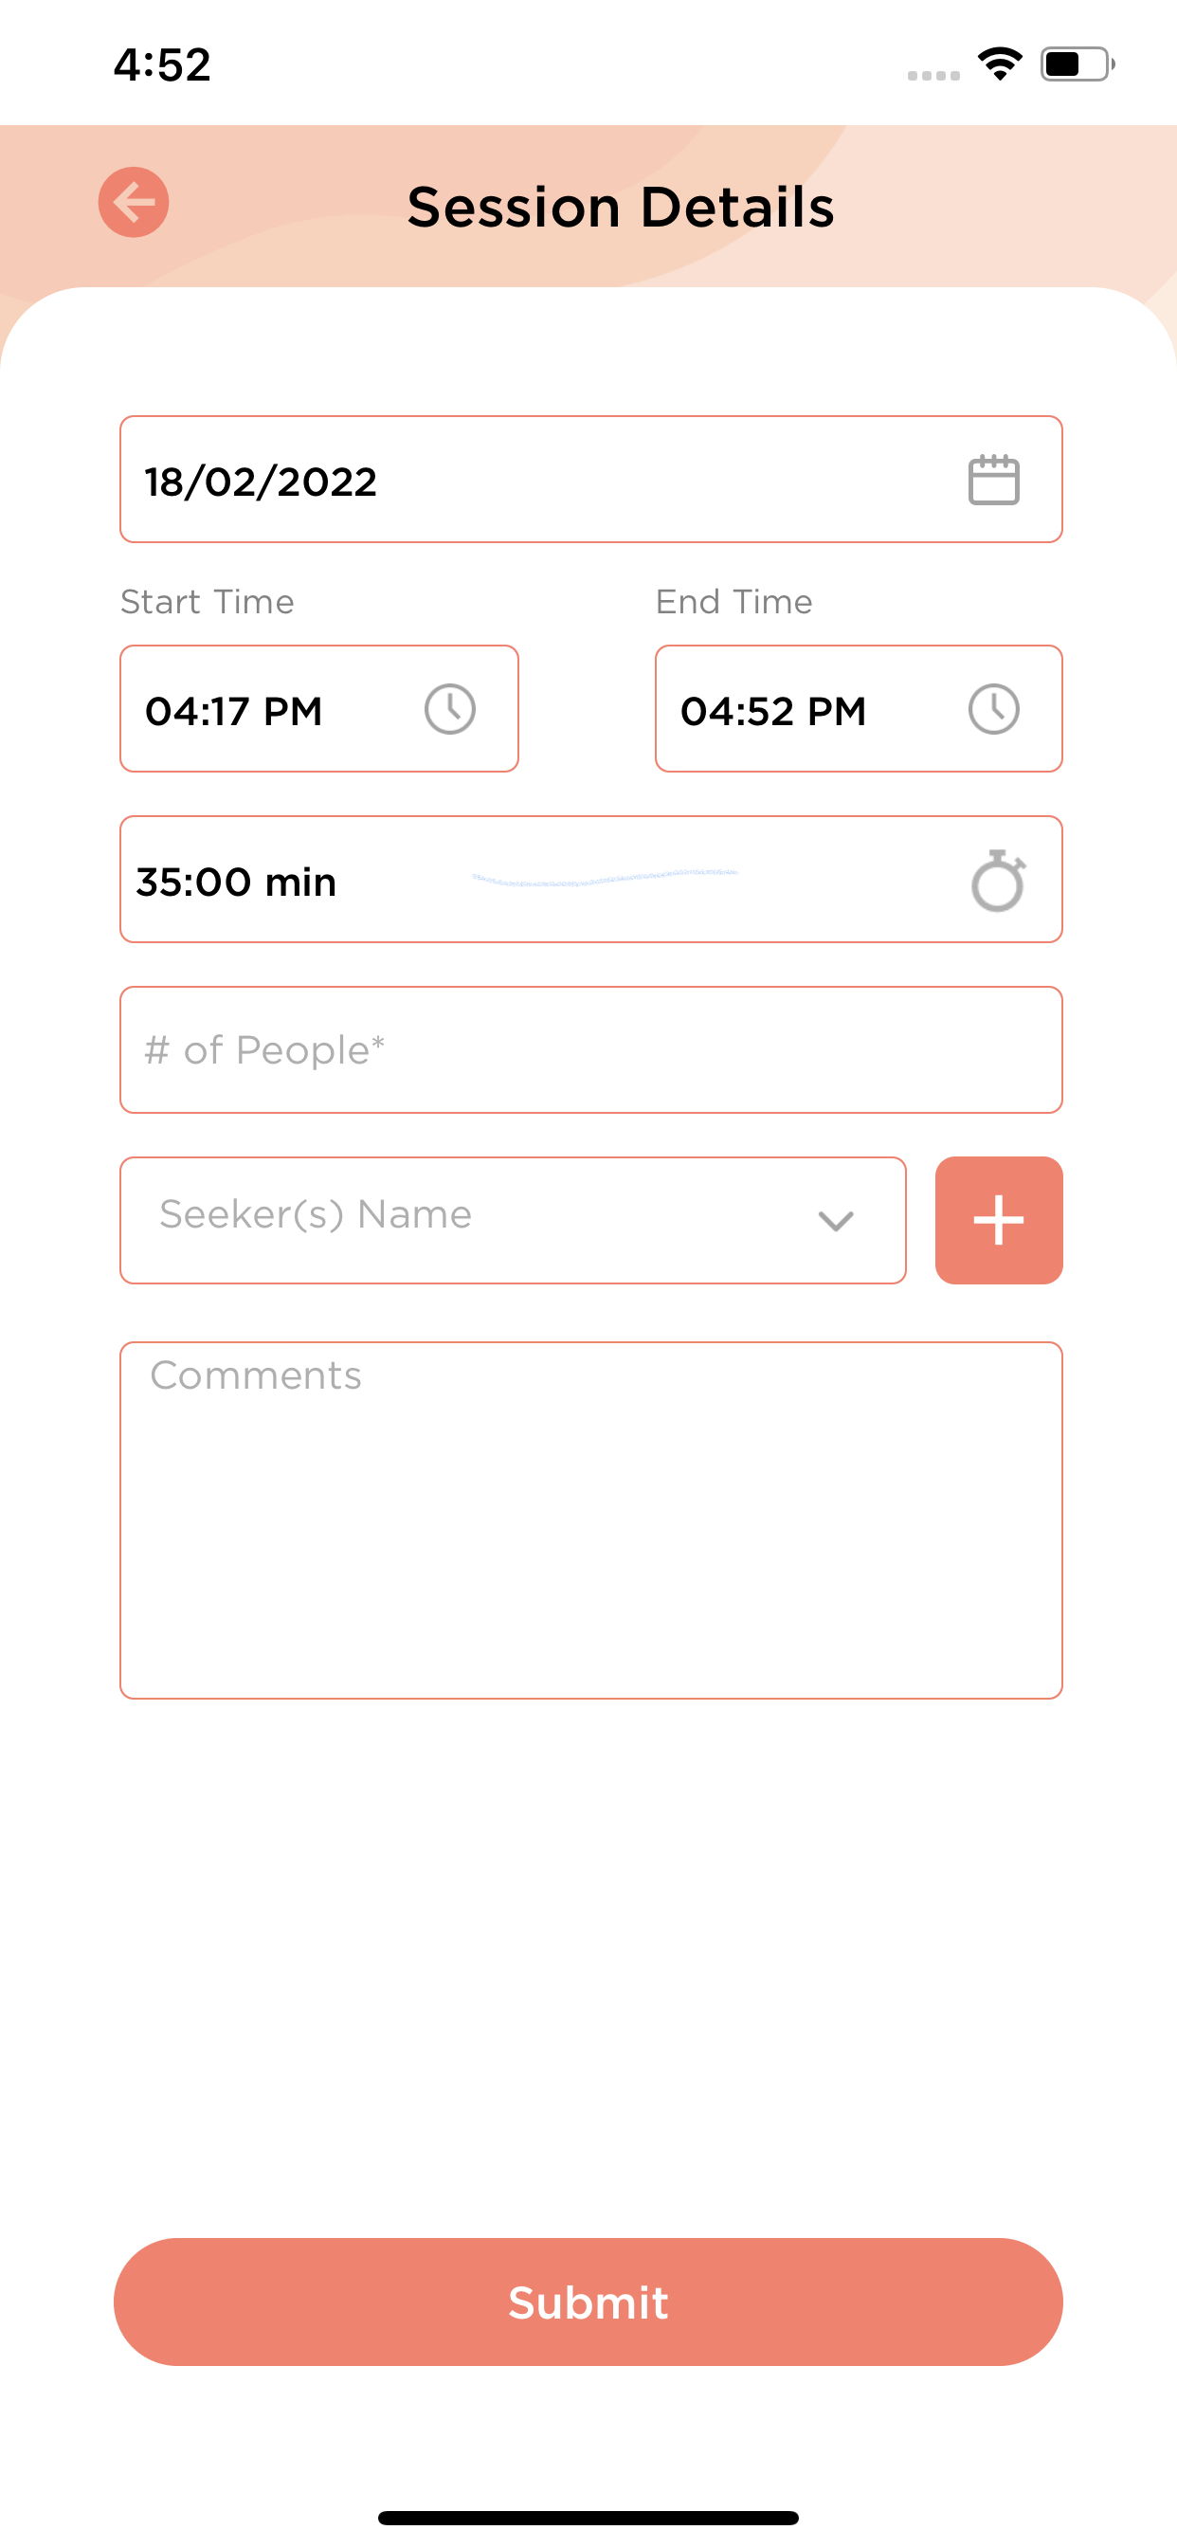The height and width of the screenshot is (2548, 1177).
Task: Tap the battery indicator icon
Action: 1077,64
